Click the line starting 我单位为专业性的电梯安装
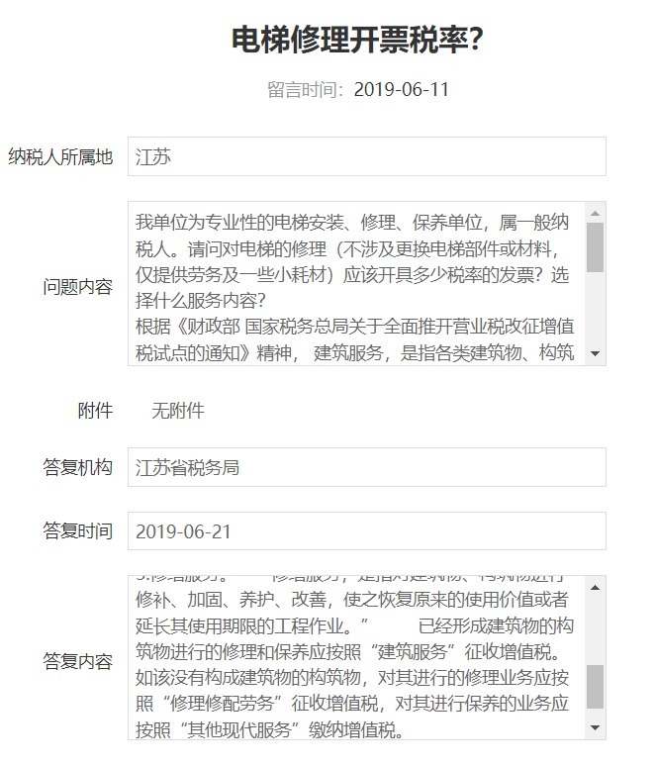This screenshot has width=656, height=766. (352, 223)
